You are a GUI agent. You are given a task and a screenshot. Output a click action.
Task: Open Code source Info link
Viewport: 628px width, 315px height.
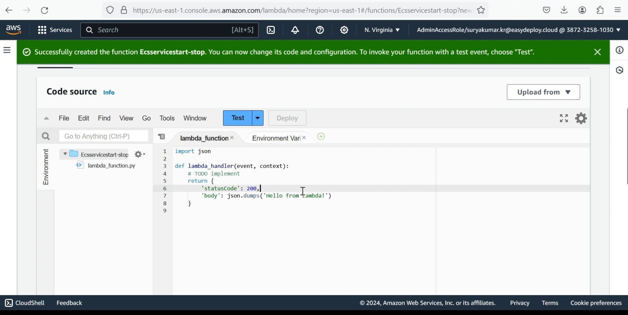click(109, 93)
